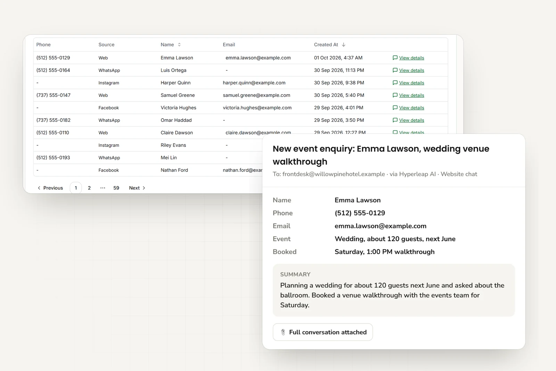Click the paperclip icon on the attachment button
Viewport: 556px width, 371px height.
[x=283, y=332]
